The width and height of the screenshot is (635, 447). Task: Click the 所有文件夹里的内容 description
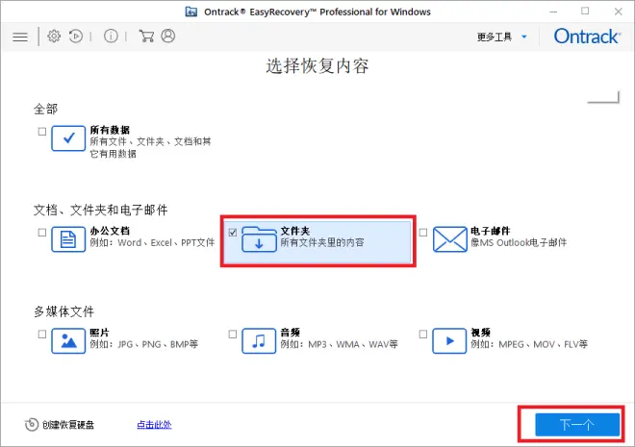point(322,242)
